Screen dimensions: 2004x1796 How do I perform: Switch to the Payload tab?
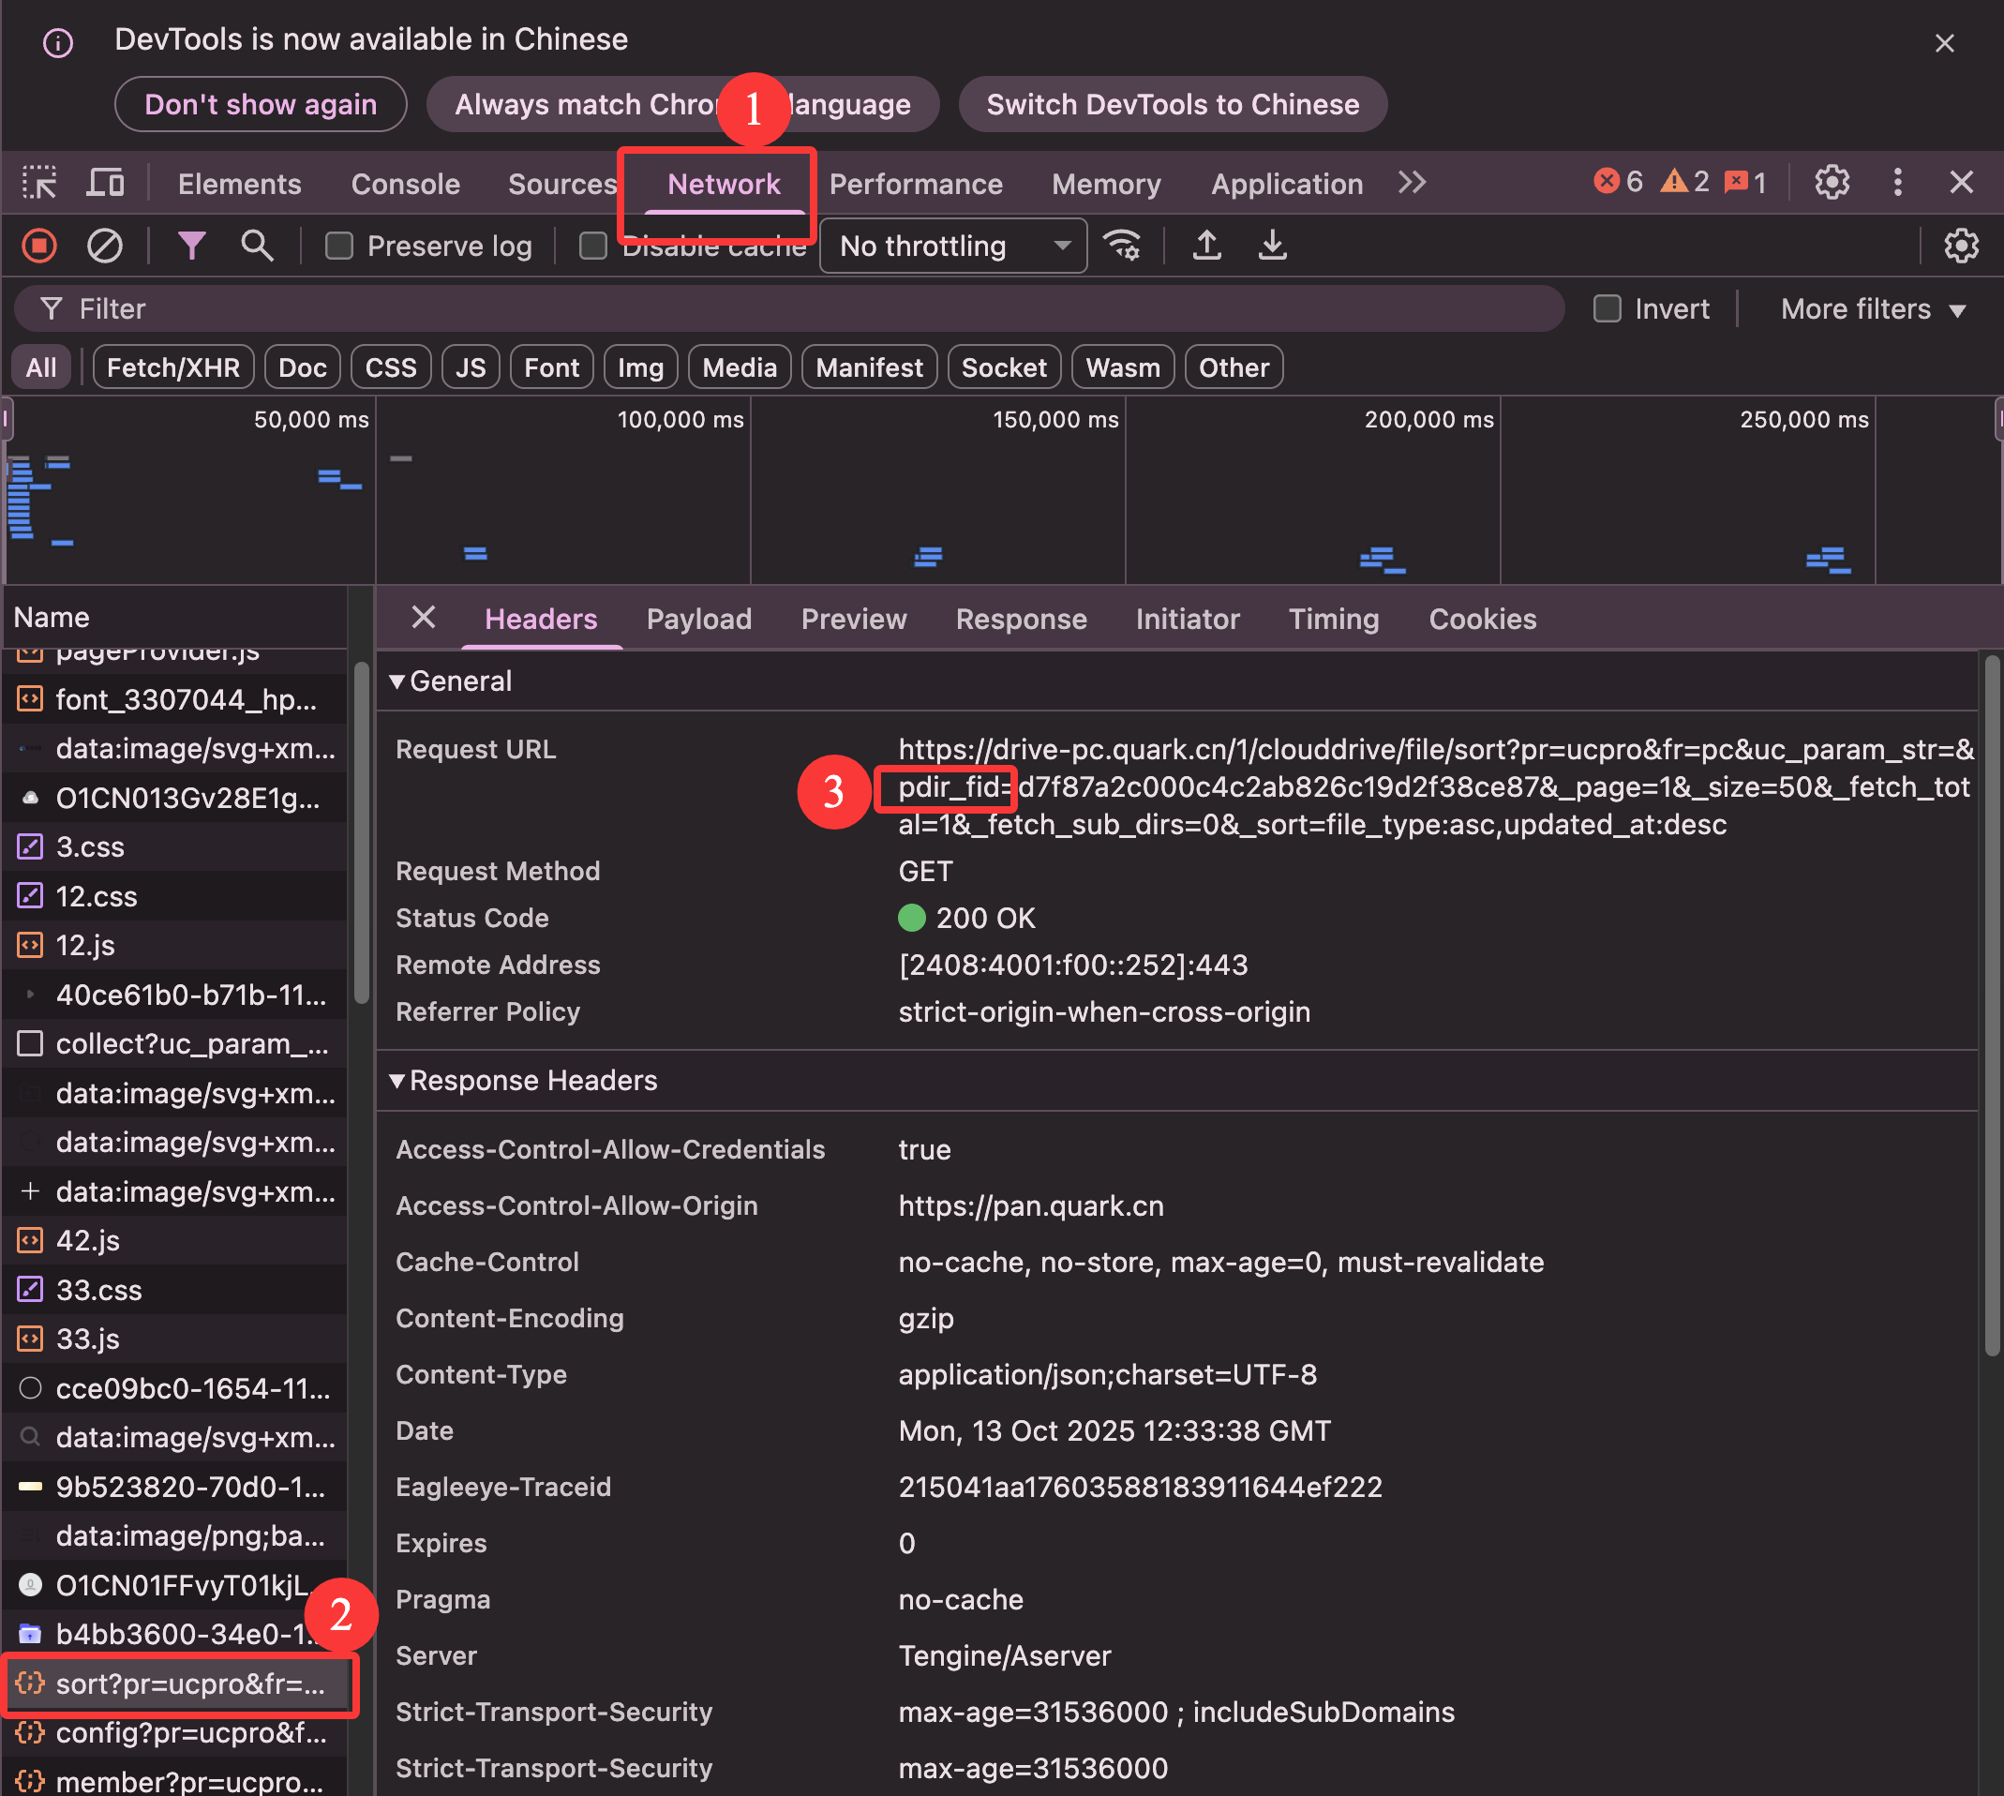click(x=698, y=619)
